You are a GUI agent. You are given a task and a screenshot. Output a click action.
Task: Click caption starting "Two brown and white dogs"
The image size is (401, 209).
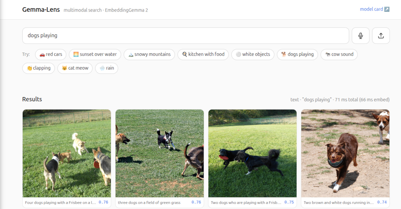339,203
